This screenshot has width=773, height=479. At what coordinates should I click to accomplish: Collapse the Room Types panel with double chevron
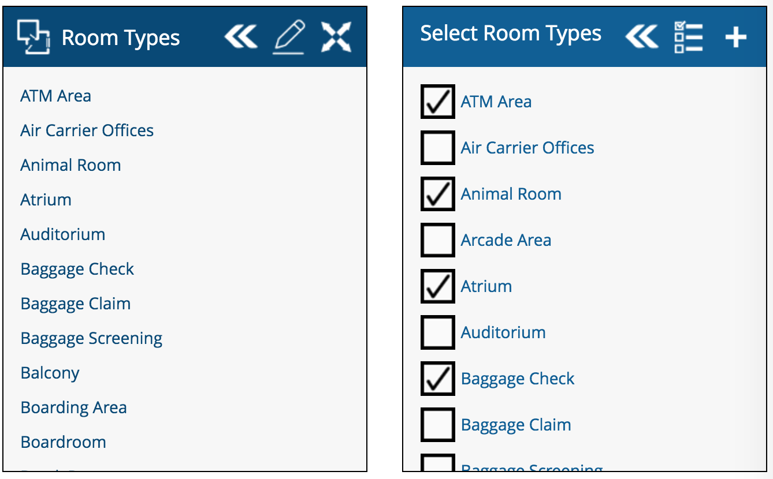(240, 38)
